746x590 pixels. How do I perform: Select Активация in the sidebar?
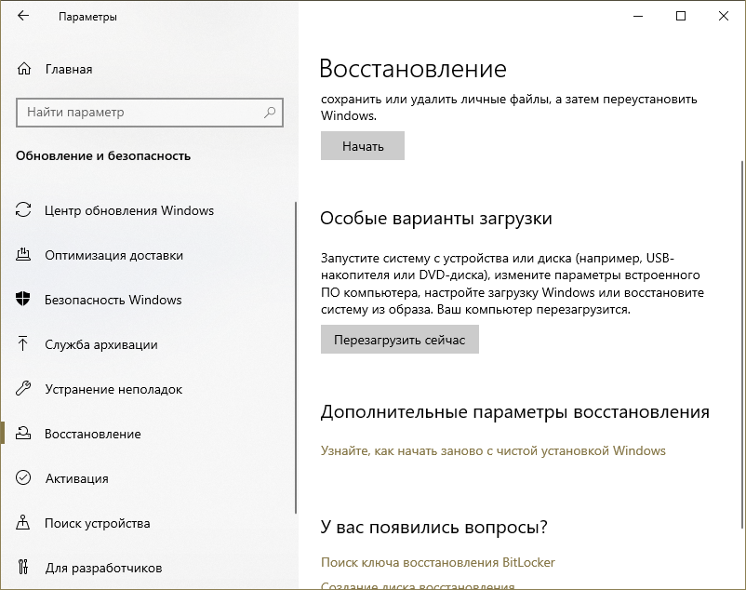(76, 478)
